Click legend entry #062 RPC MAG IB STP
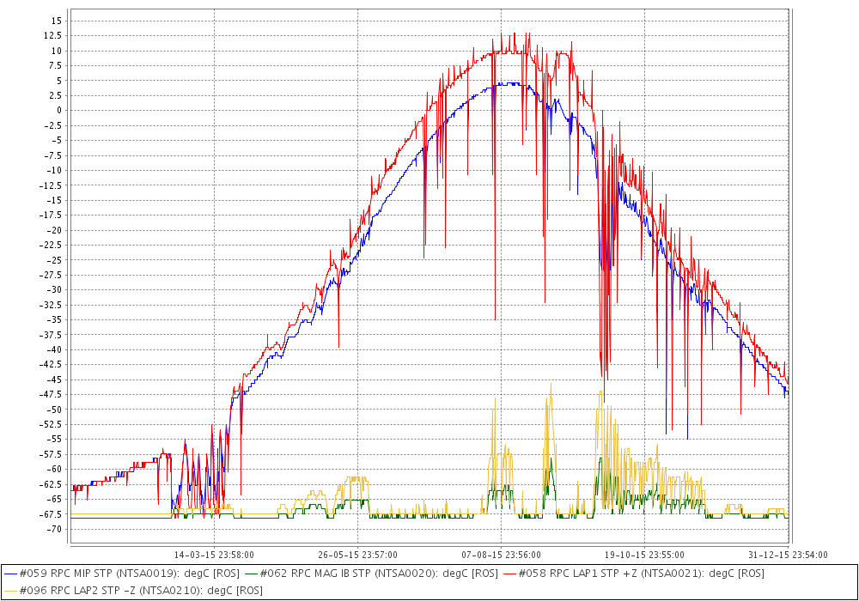Image resolution: width=859 pixels, height=601 pixels. [379, 574]
